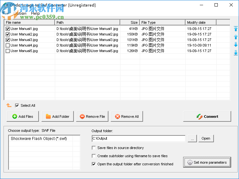Viewport: 239px width, 179px height.
Task: Click the Add Folder button
Action: 57,117
